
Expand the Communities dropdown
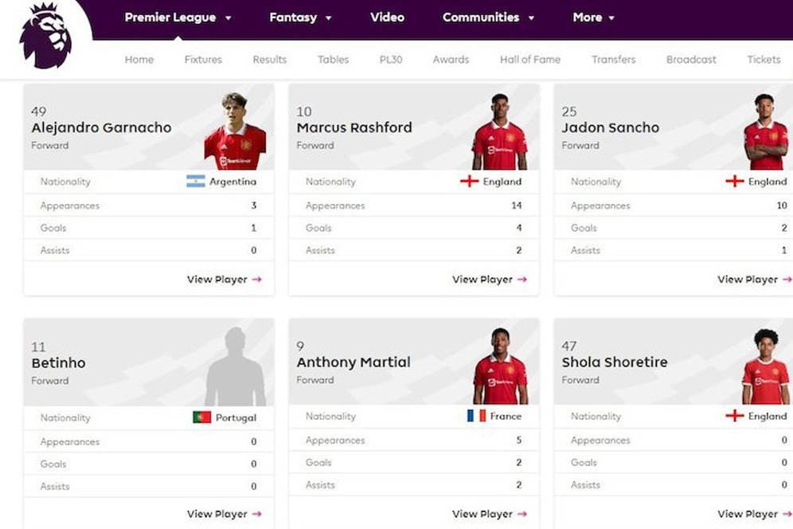[531, 18]
